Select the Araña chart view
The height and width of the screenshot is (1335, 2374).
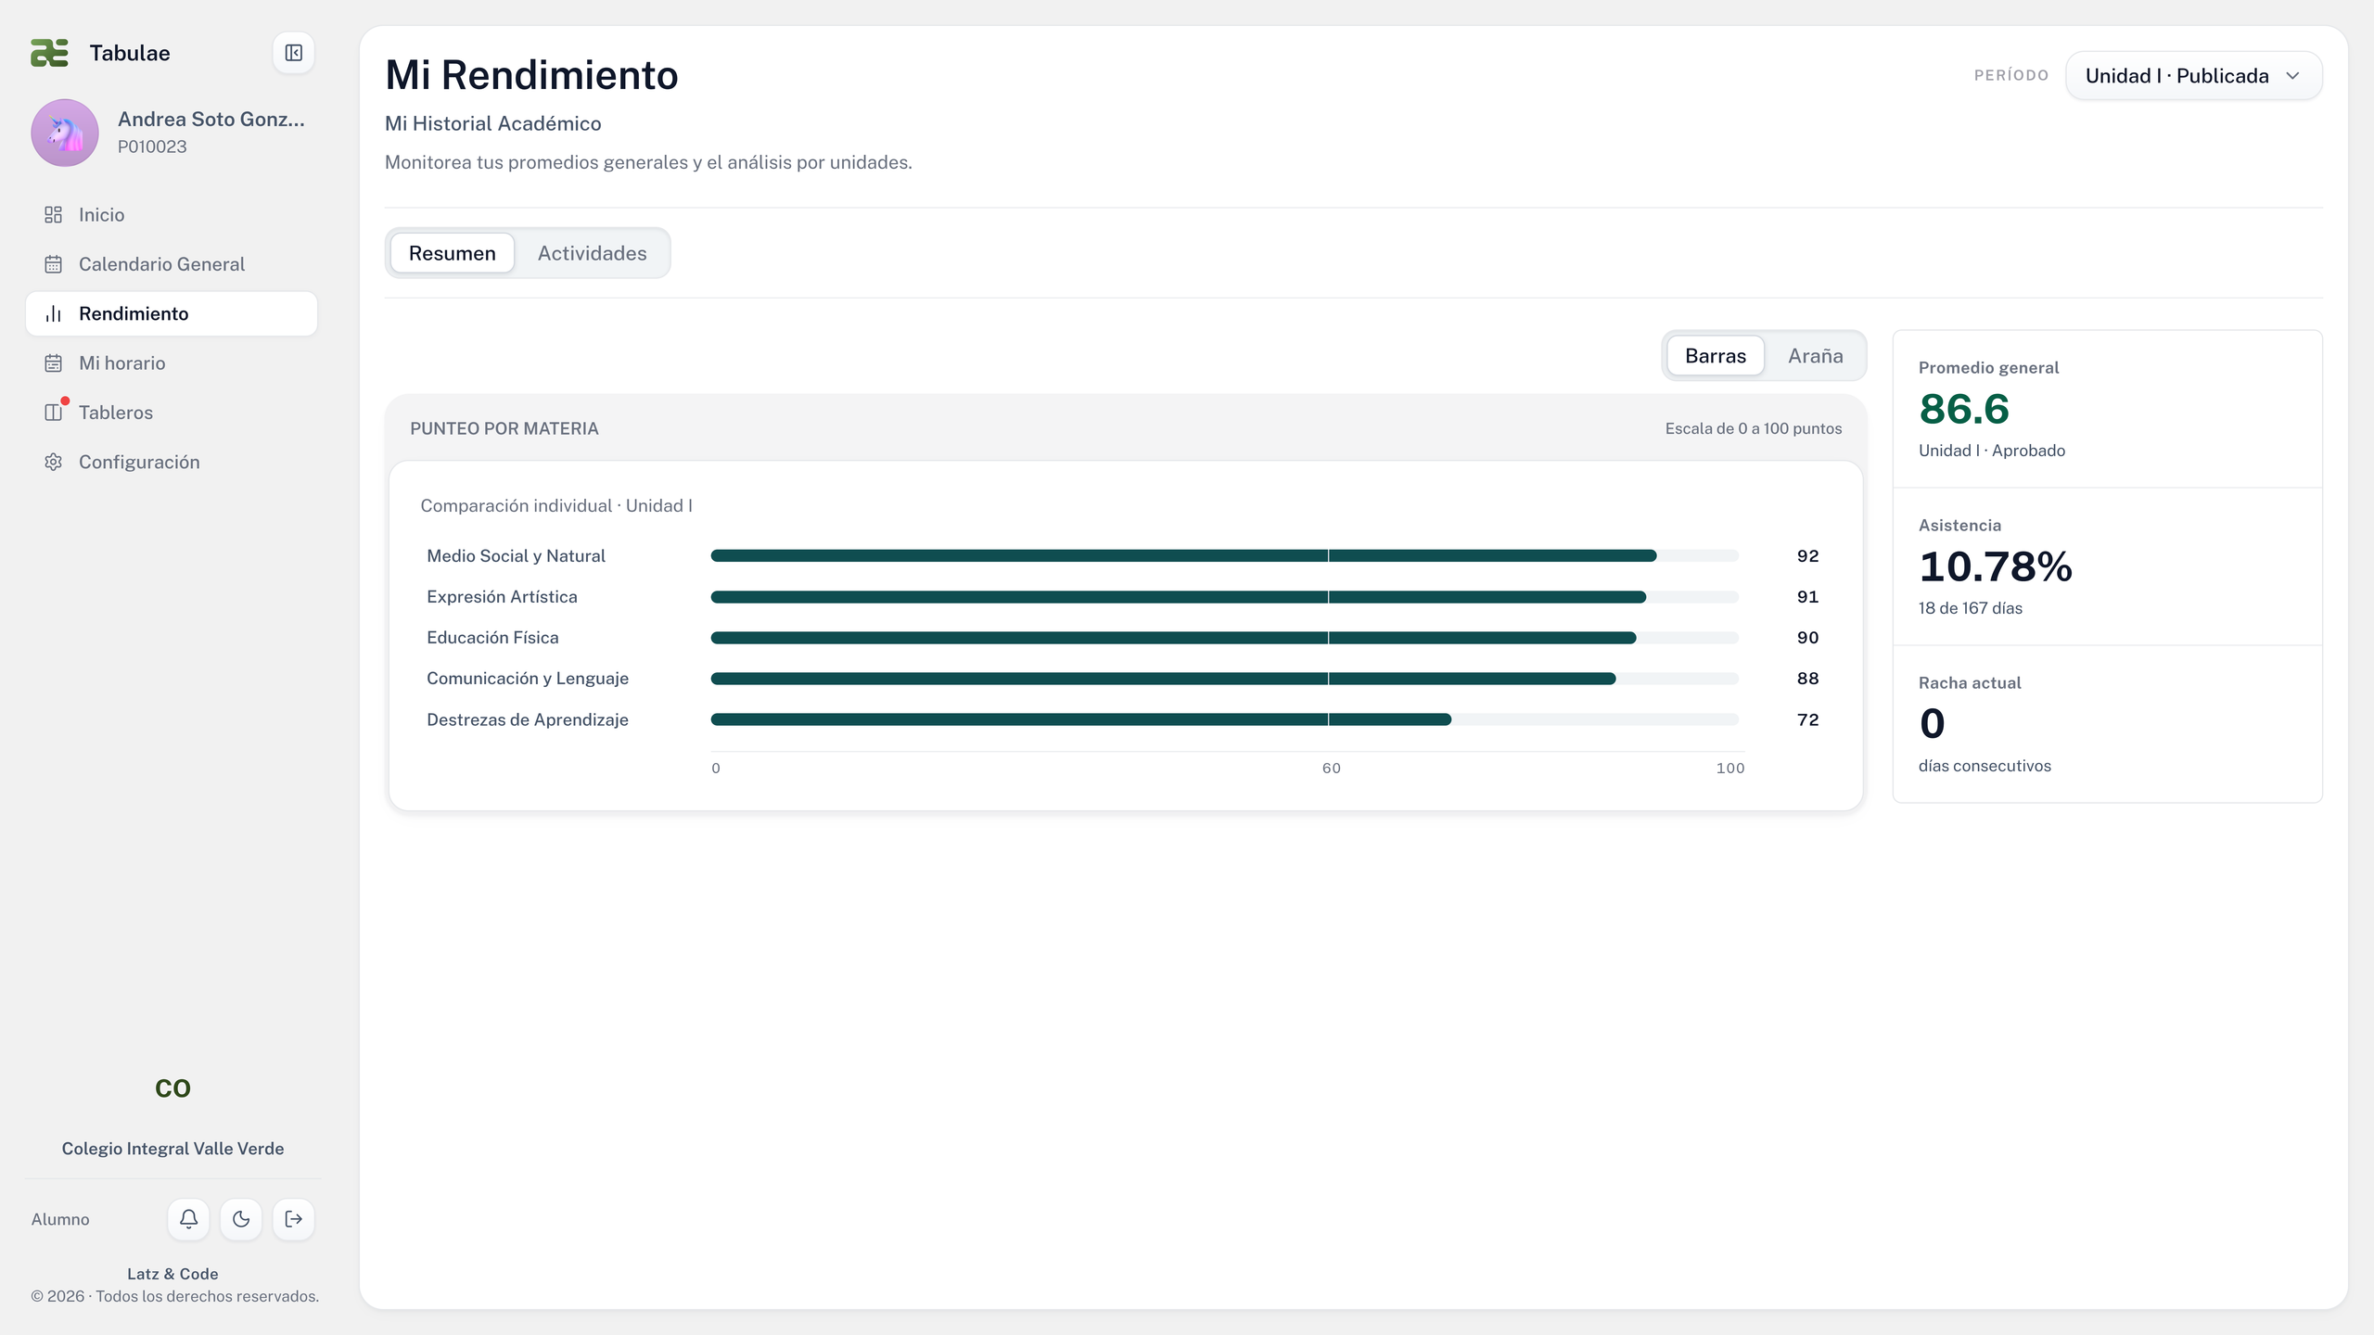point(1816,356)
